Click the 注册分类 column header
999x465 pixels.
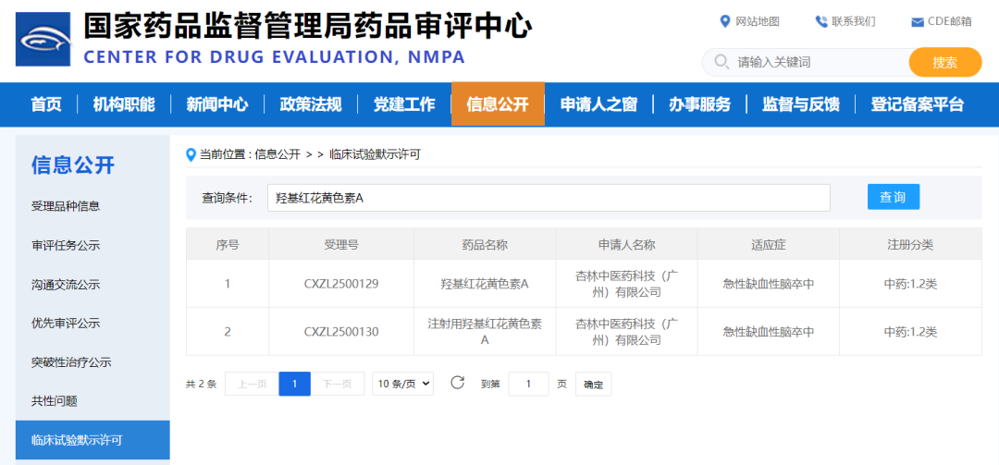click(x=910, y=245)
